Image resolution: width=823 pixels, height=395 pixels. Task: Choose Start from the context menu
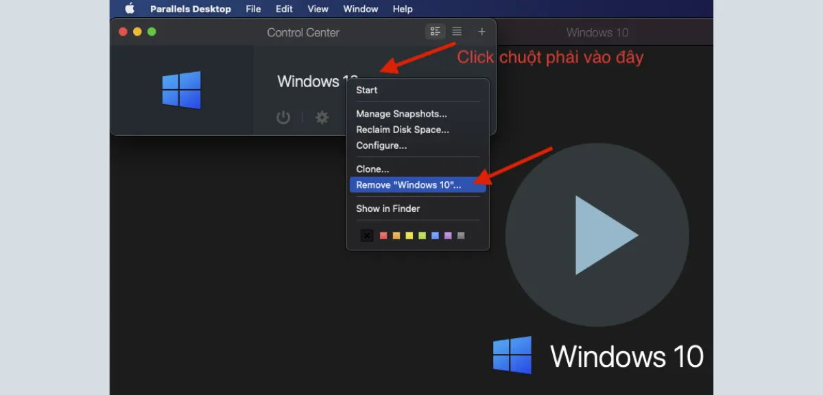[367, 90]
